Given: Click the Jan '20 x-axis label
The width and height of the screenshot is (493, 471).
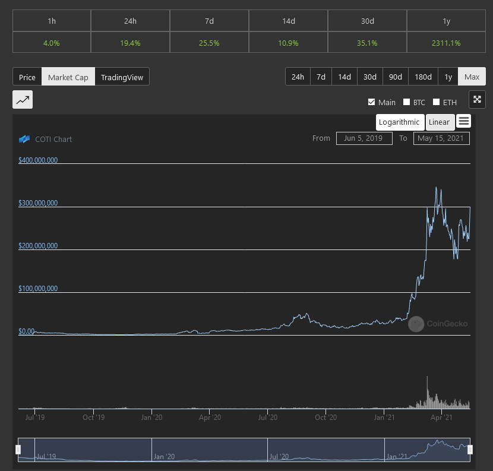Looking at the screenshot, I should click(151, 418).
